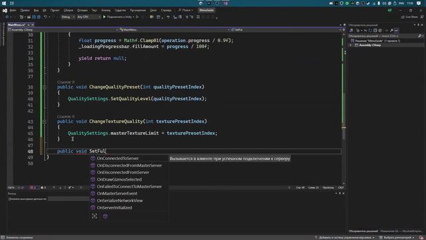Click the Поиск search box in the menu bar

(x=186, y=11)
